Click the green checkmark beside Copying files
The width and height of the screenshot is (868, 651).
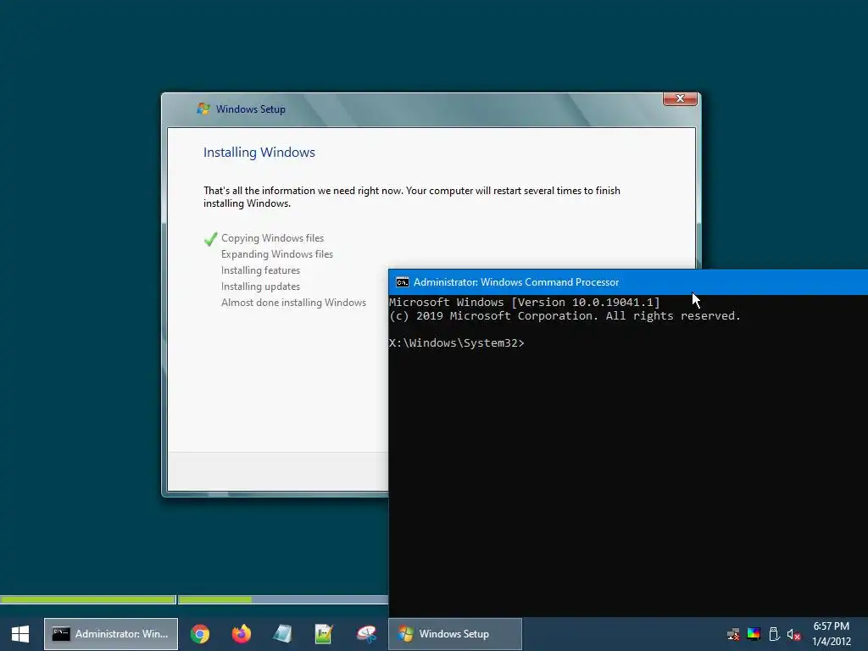click(x=210, y=238)
